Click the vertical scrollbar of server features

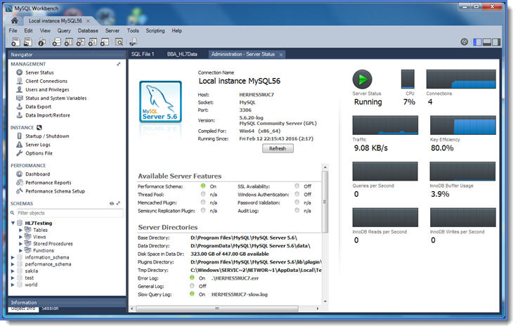coord(325,202)
